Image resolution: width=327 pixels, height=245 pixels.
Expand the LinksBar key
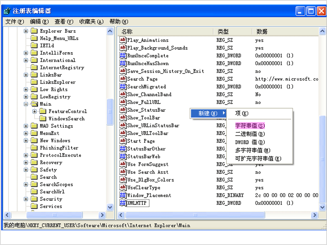(x=26, y=75)
